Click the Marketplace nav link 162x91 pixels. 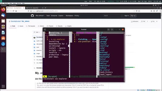(69, 16)
